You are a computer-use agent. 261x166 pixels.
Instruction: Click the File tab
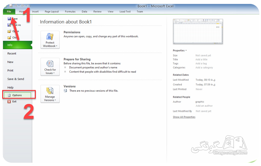point(9,11)
